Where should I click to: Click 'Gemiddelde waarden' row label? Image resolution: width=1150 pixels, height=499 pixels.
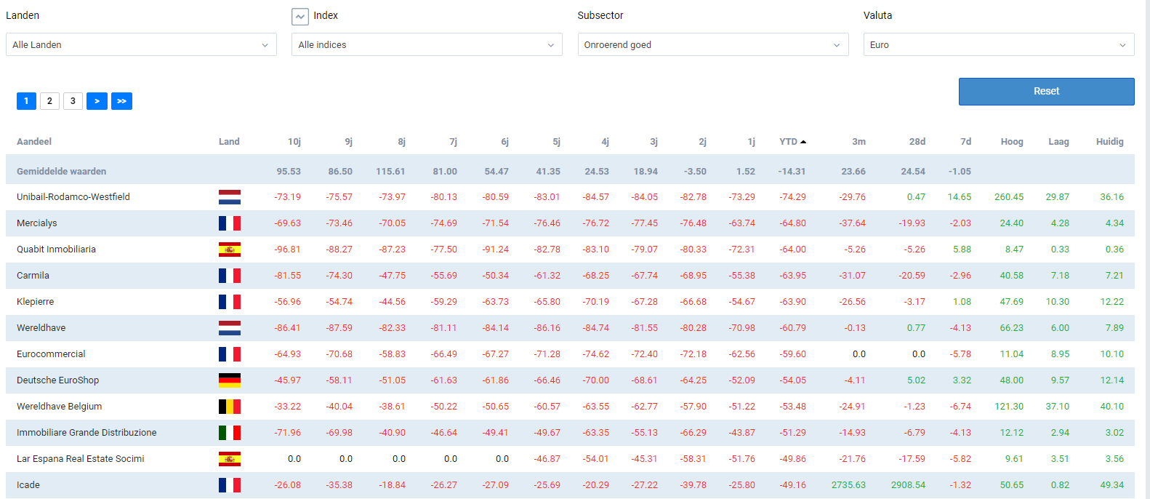[x=61, y=172]
